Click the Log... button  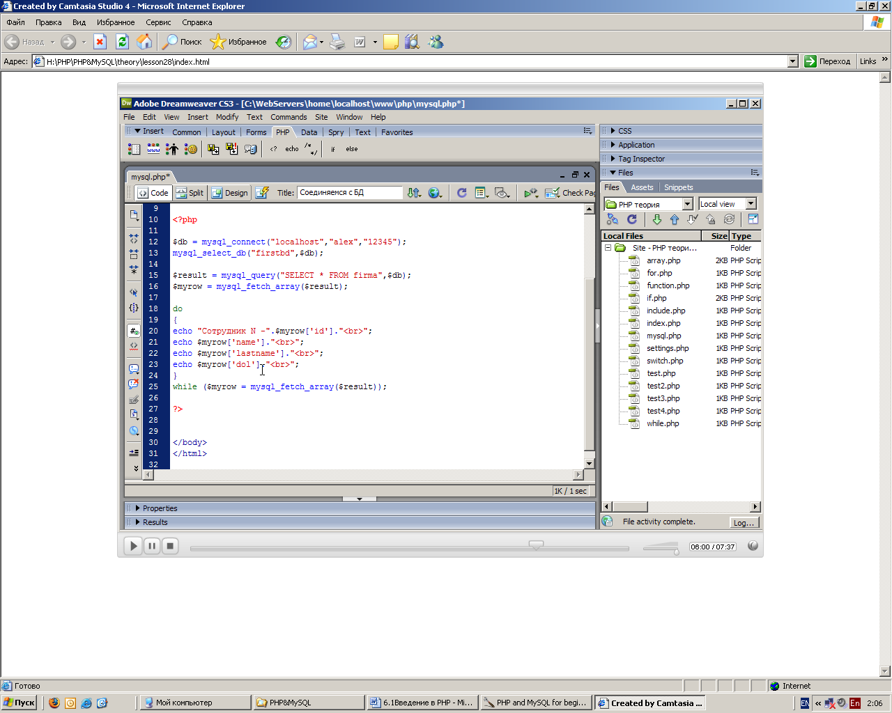tap(744, 523)
